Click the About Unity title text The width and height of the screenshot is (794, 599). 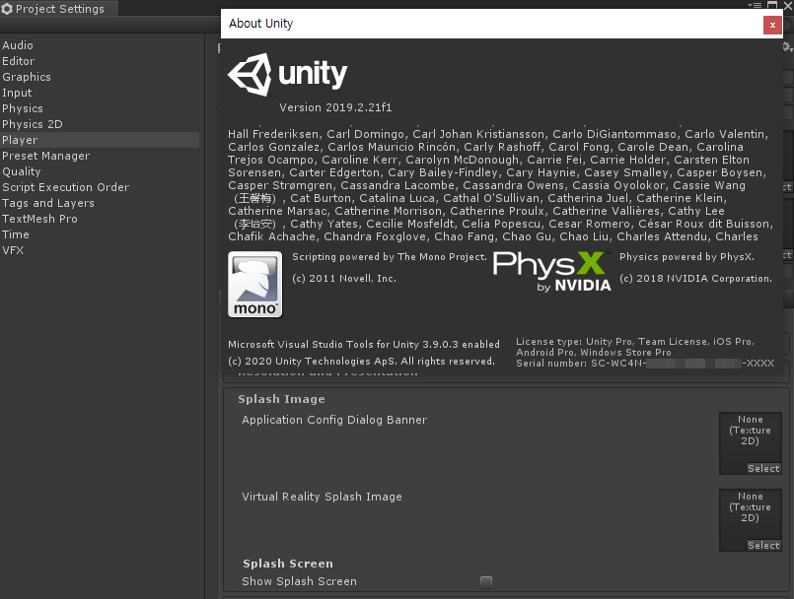pos(260,24)
